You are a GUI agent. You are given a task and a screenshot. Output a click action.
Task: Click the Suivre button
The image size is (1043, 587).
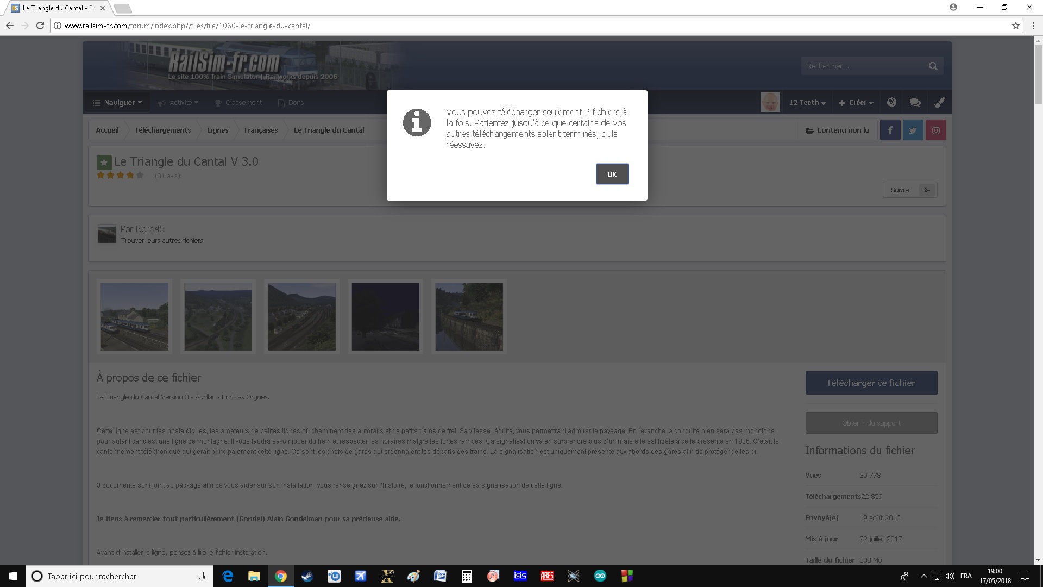900,190
